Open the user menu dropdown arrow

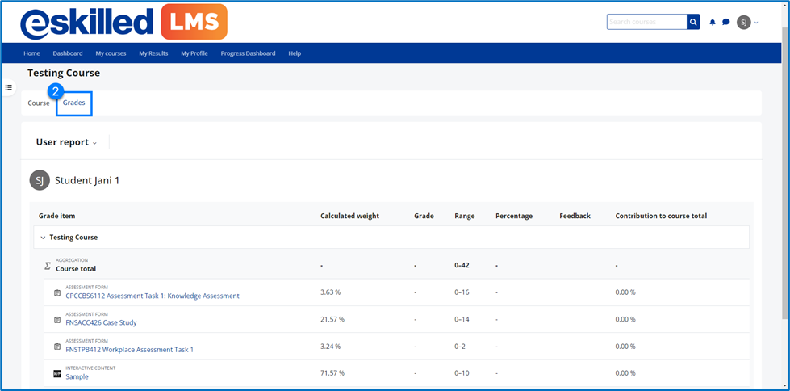(x=756, y=22)
